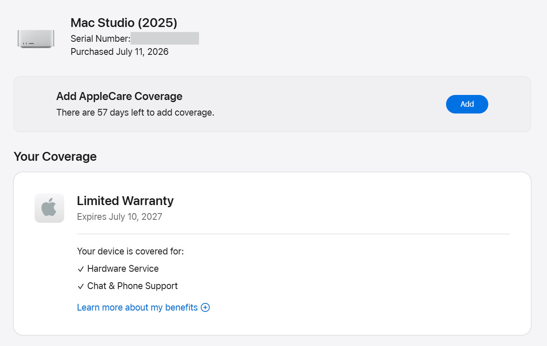Click the Serial Number label
Viewport: 547px width, 346px height.
tap(101, 39)
